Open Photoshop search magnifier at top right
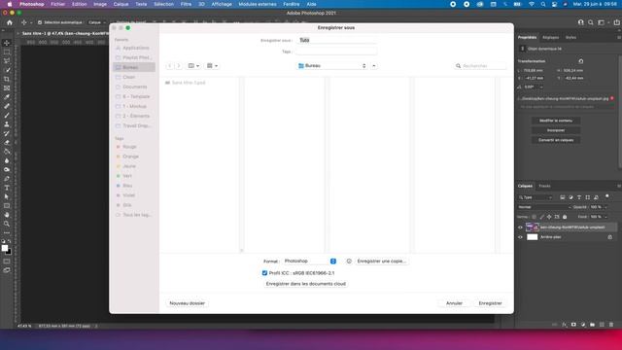 [591, 22]
